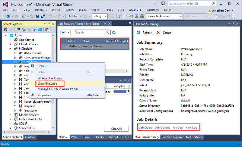Image resolution: width=242 pixels, height=147 pixels.
Task: Click the Visual Studio logo icon
Action: [6, 4]
